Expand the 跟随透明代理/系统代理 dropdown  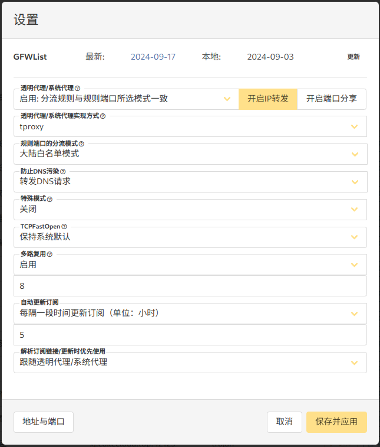point(190,363)
